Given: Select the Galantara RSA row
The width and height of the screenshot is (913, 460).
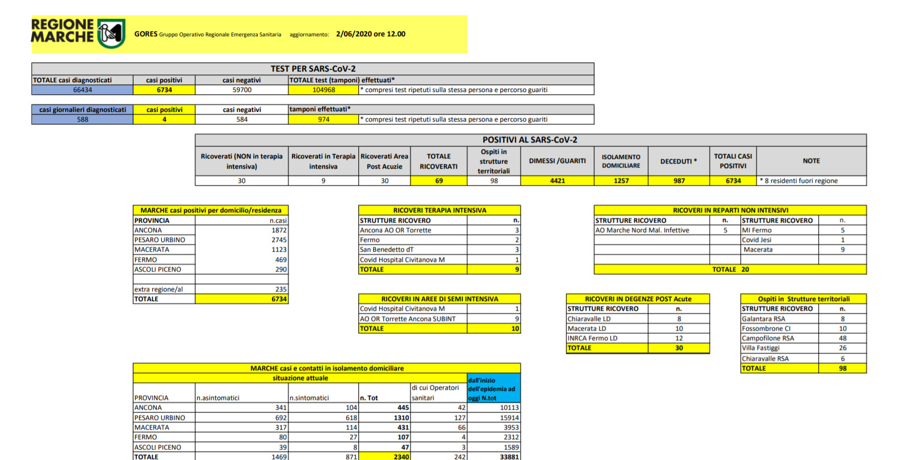Looking at the screenshot, I should pyautogui.click(x=803, y=319).
